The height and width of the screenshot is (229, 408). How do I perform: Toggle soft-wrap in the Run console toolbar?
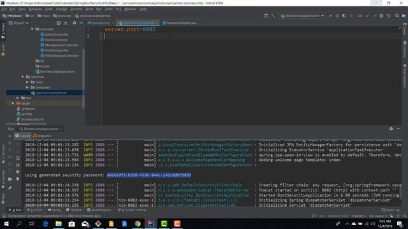[x=18, y=158]
